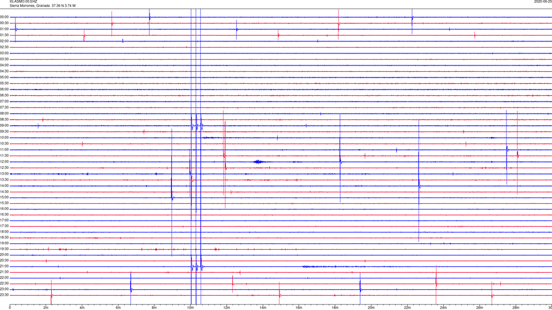Select the 02:00 trace time label

[4, 41]
